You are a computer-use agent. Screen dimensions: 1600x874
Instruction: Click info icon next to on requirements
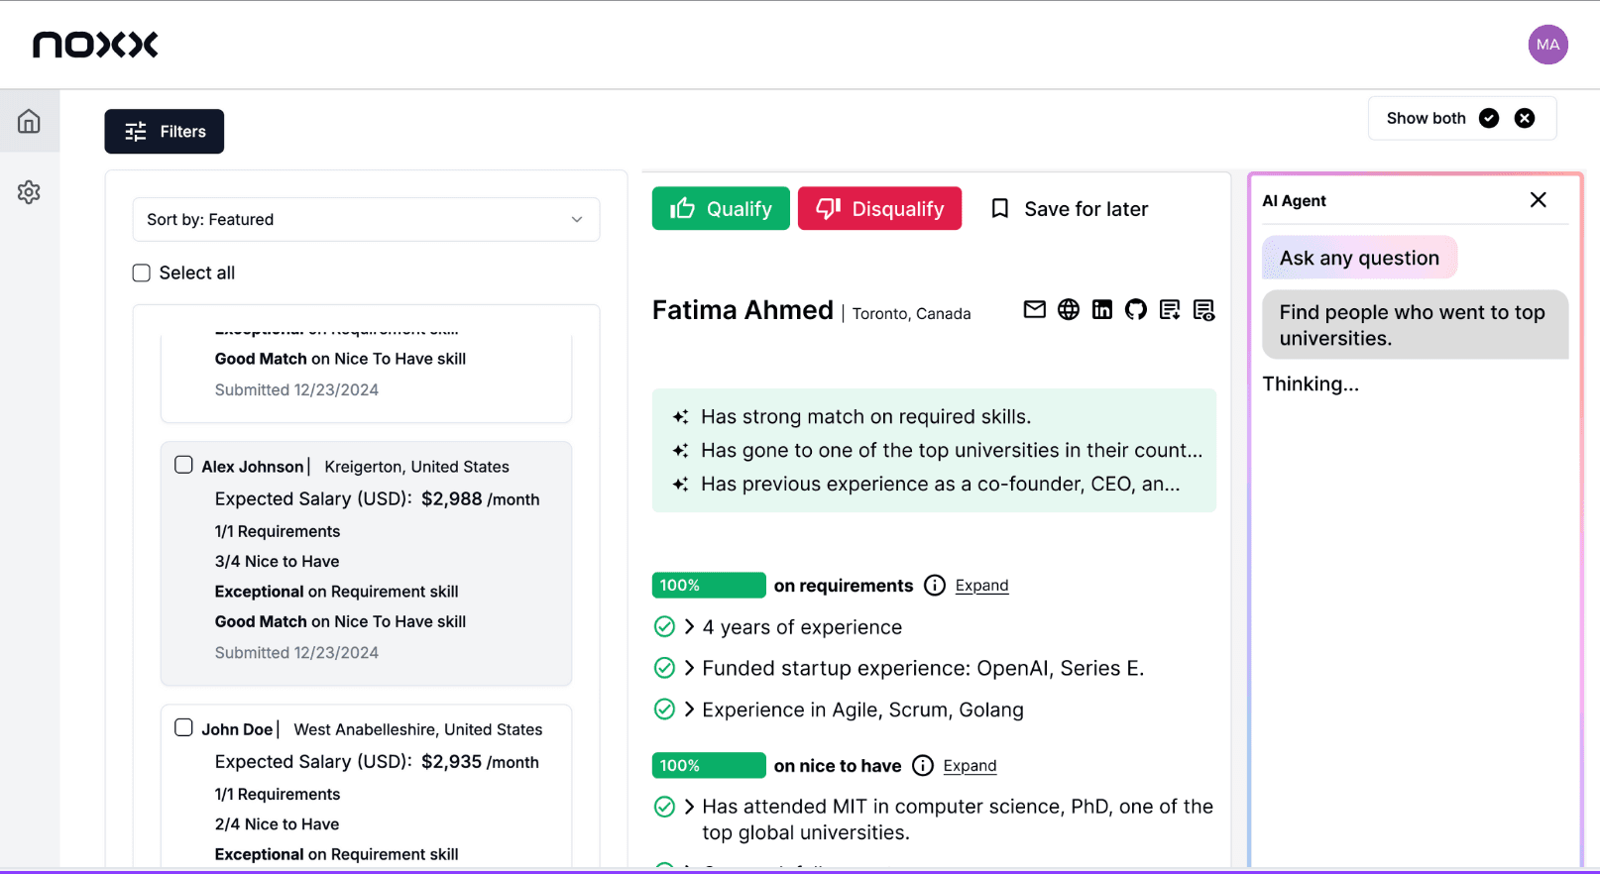pos(934,586)
